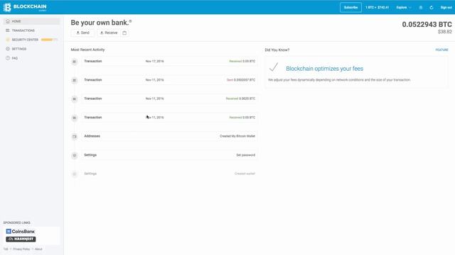Click the Addresses wallet icon
Screen dimensions: 455x255
click(75, 137)
